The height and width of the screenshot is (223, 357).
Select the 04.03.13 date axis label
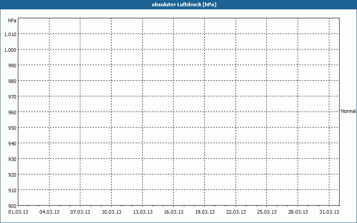[x=50, y=212]
